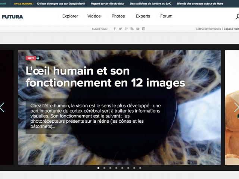
Task: Select the sixth carousel dot
Action: (x=128, y=168)
